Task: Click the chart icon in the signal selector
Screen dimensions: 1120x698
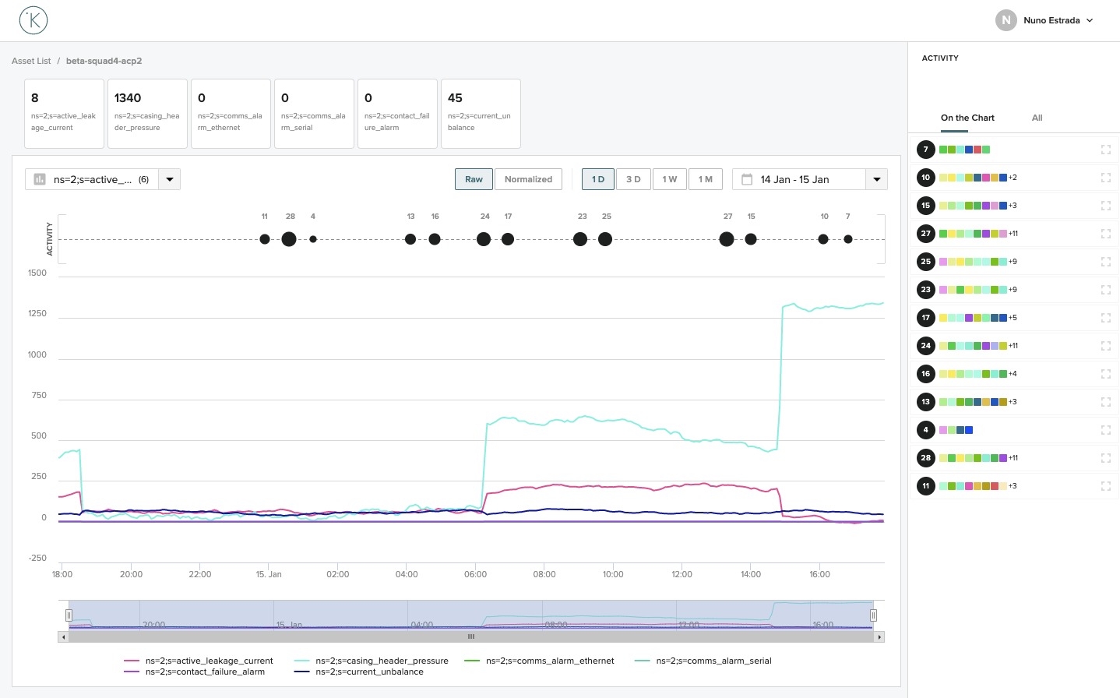Action: point(40,179)
